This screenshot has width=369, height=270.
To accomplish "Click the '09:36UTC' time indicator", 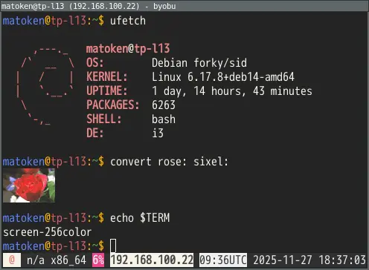I will [223, 260].
